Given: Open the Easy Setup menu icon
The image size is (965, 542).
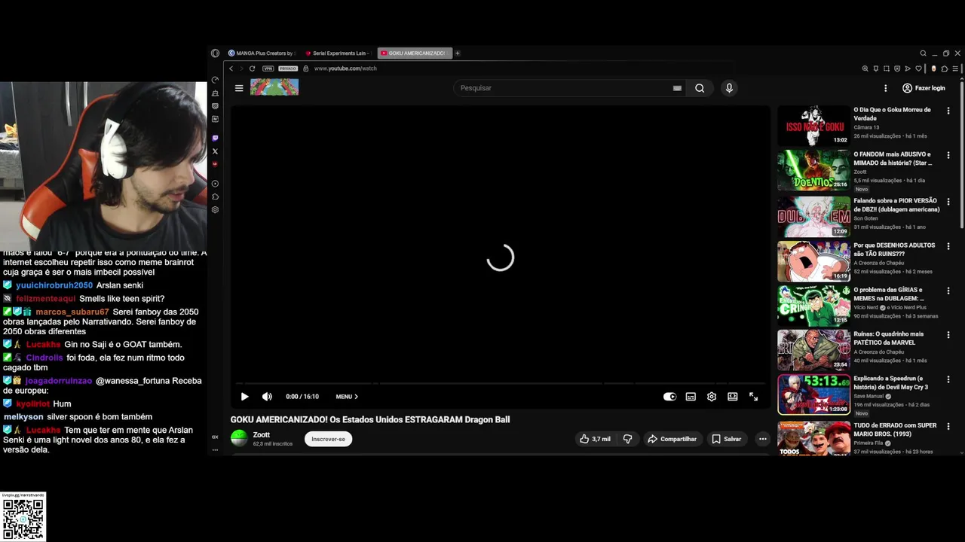Looking at the screenshot, I should coord(956,69).
